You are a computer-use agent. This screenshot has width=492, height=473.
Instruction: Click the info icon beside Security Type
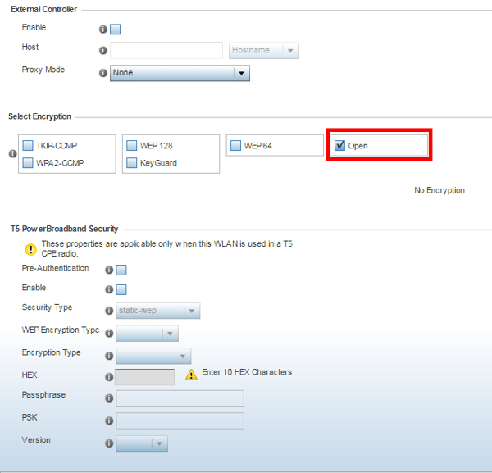point(109,311)
